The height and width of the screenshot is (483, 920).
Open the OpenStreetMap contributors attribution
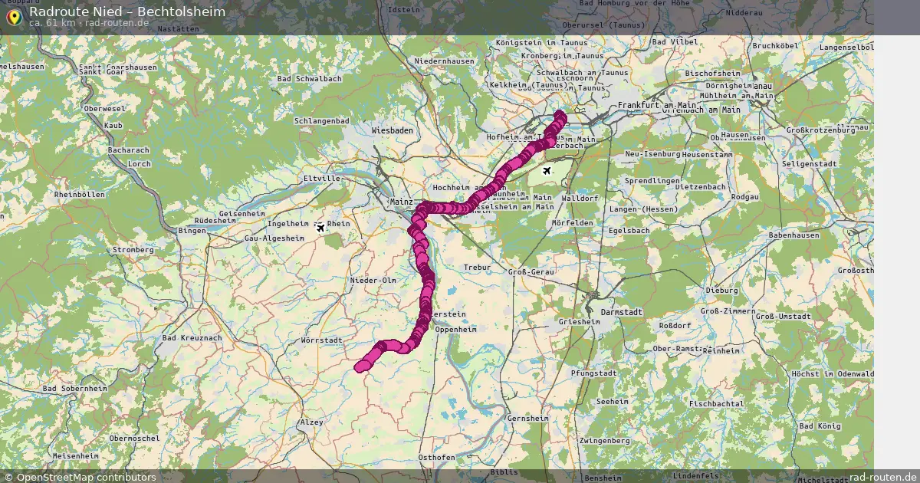[x=80, y=477]
